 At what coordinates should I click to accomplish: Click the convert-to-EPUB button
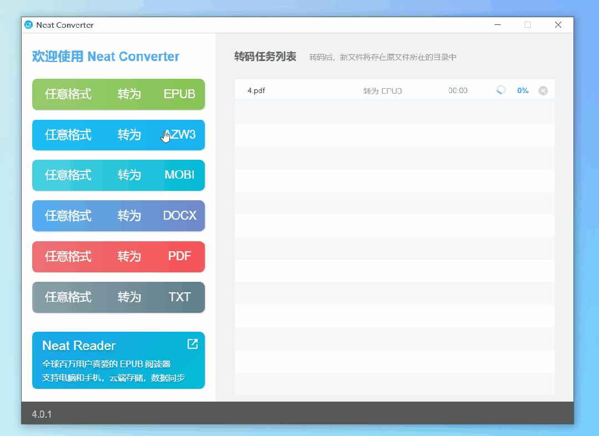click(118, 94)
